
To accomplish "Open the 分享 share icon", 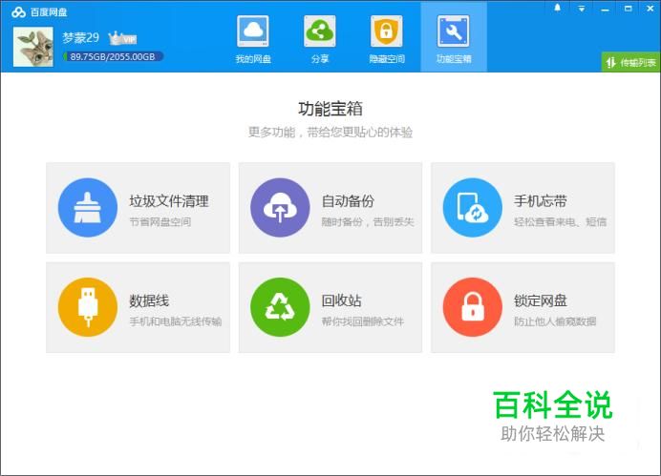I will click(320, 31).
